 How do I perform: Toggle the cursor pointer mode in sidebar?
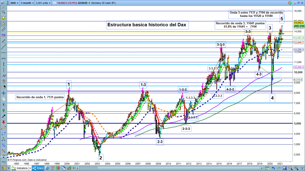[3, 24]
